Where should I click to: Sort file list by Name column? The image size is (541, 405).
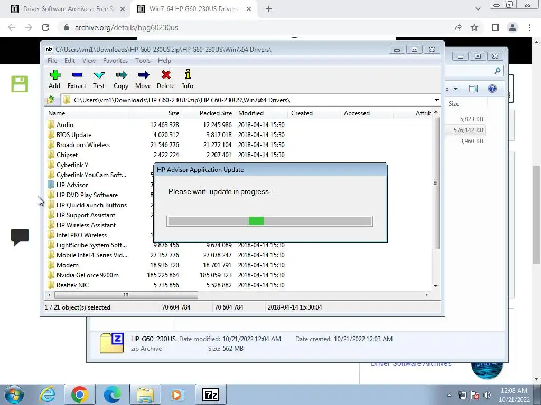[x=87, y=113]
